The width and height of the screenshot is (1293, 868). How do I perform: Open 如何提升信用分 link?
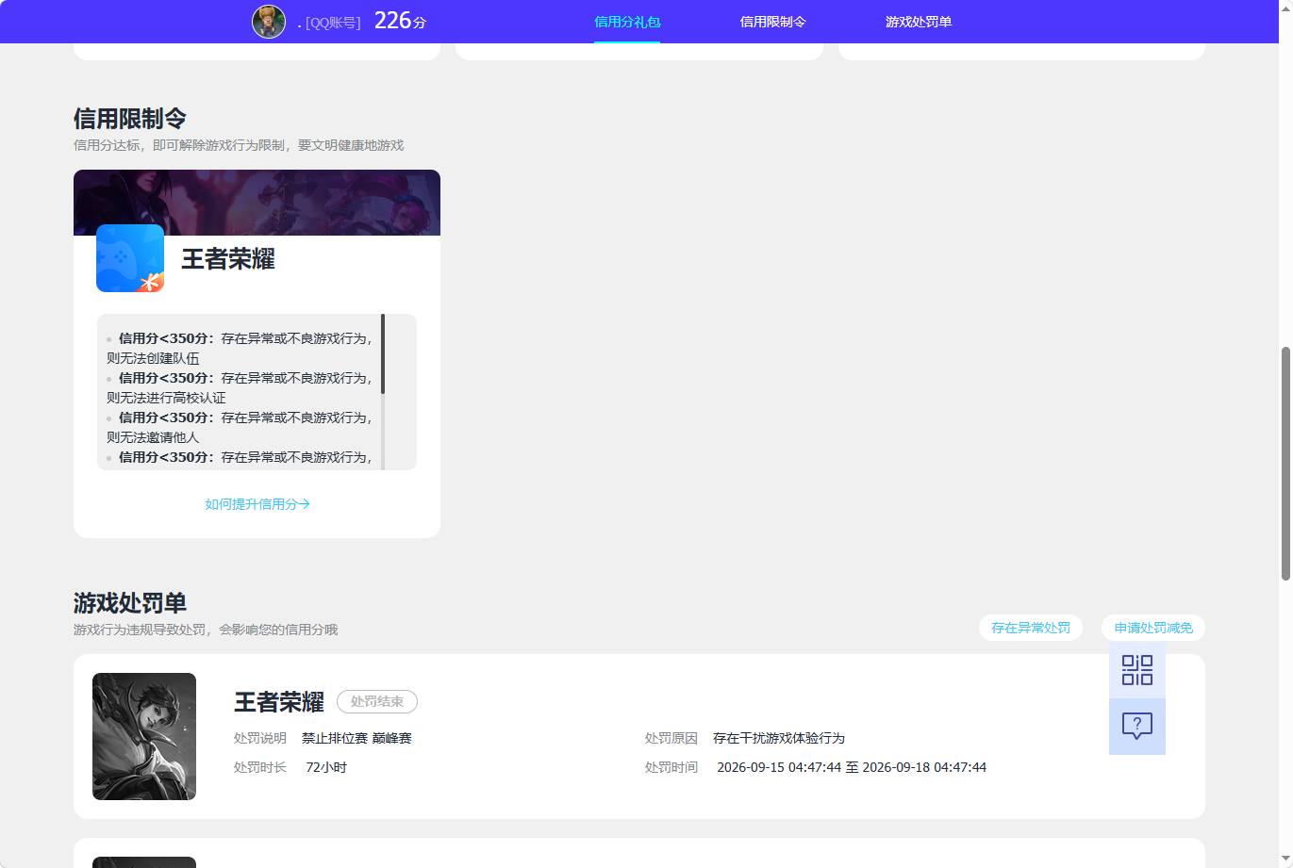pos(257,504)
